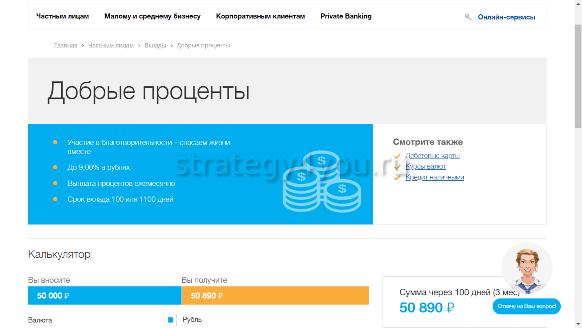Open the Вклады breadcrumb link
The height and width of the screenshot is (328, 582).
[x=155, y=45]
